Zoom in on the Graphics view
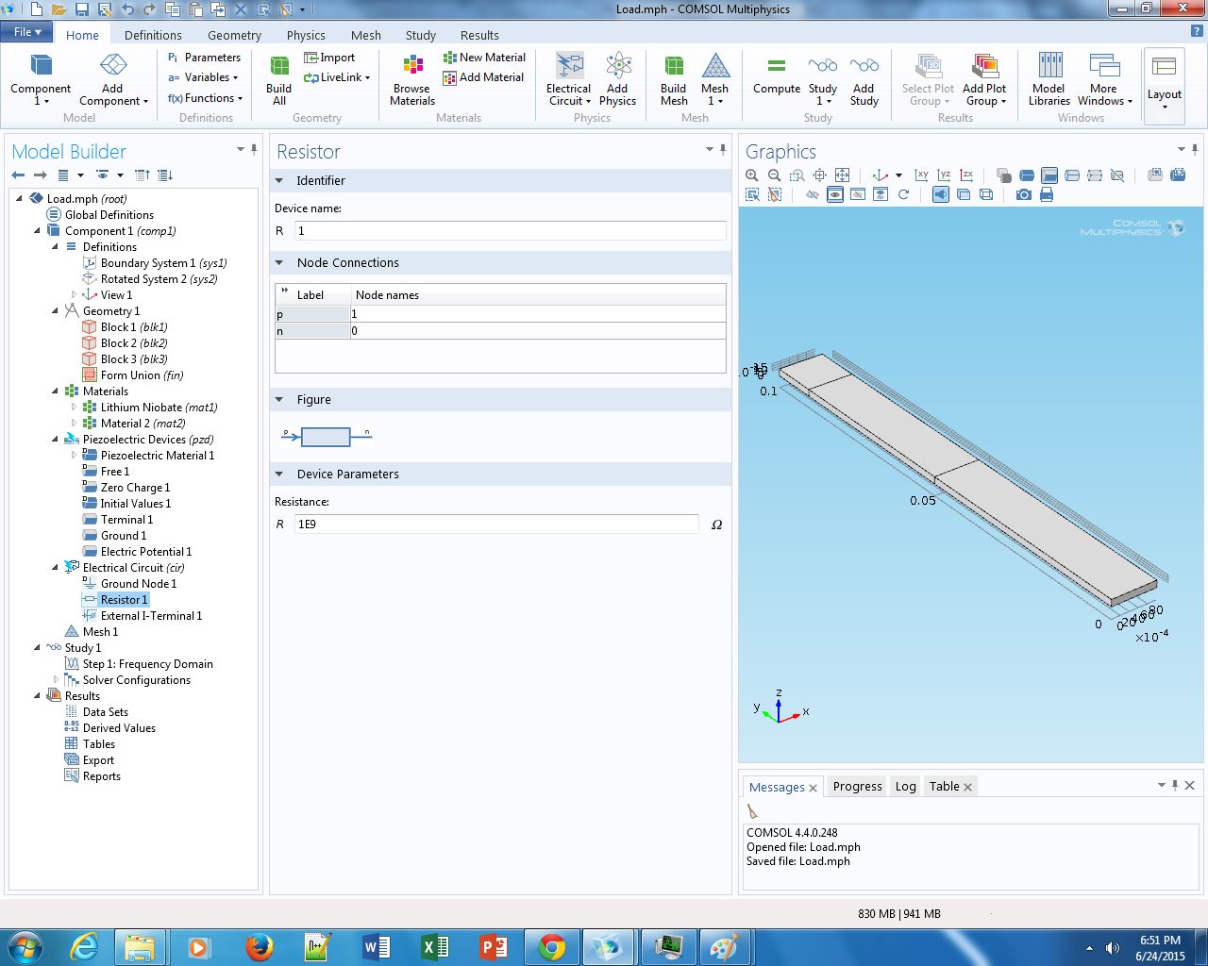 click(752, 175)
